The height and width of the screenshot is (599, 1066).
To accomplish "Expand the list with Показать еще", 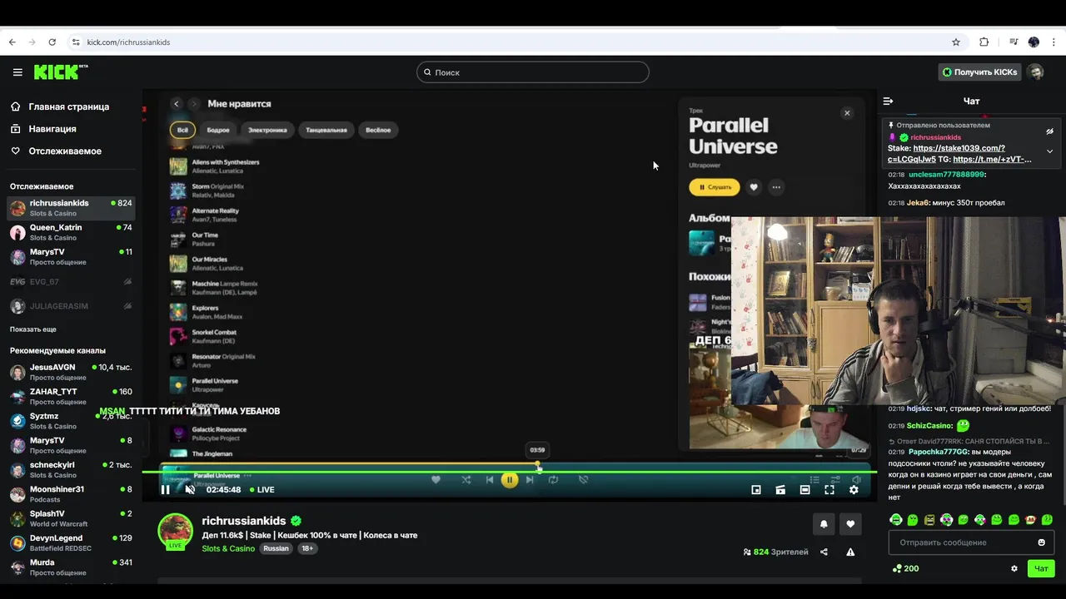I will pyautogui.click(x=33, y=329).
